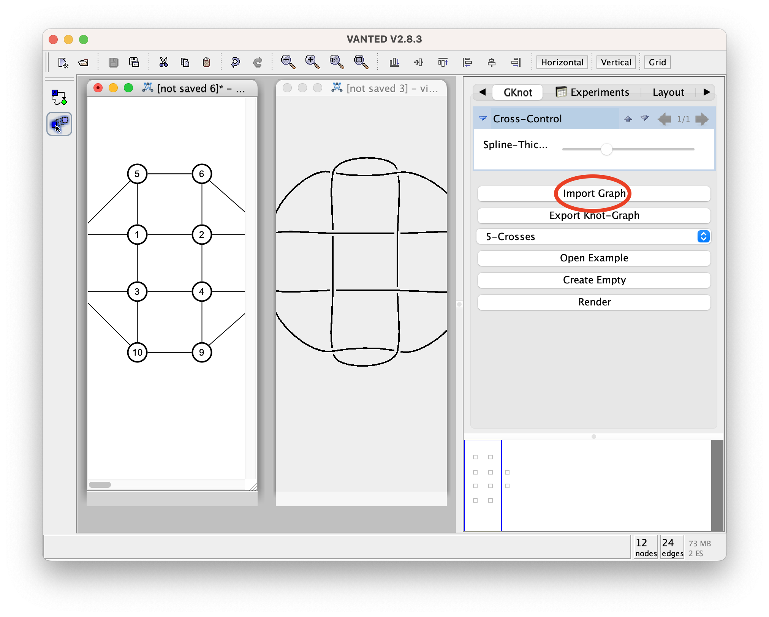Click the save as floppy icon
Screen dimensions: 769x617
pyautogui.click(x=134, y=62)
